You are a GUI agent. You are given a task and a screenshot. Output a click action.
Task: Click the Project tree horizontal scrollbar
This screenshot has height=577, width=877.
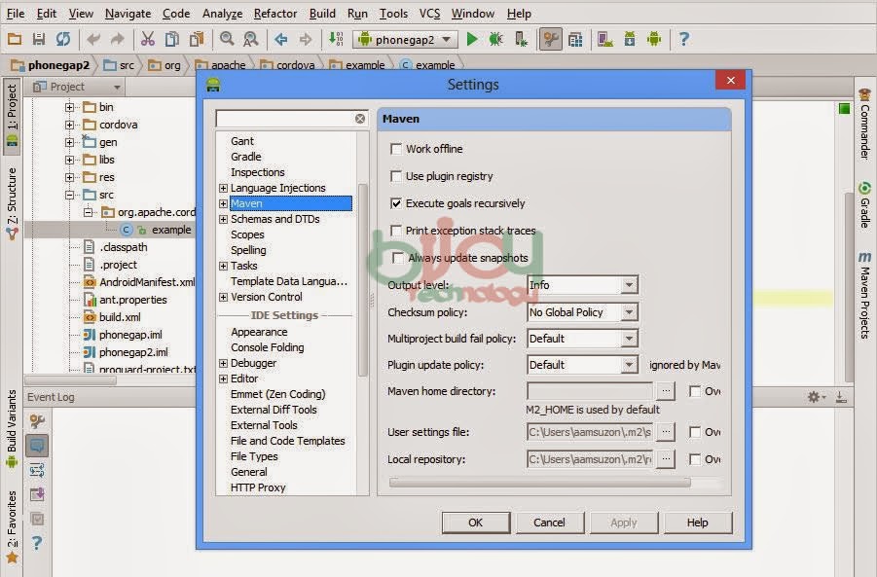click(x=71, y=380)
